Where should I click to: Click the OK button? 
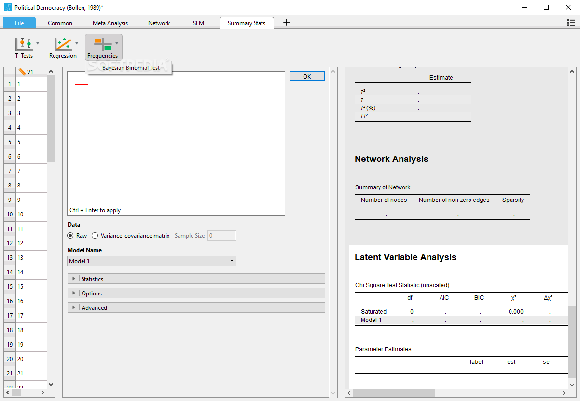[307, 77]
